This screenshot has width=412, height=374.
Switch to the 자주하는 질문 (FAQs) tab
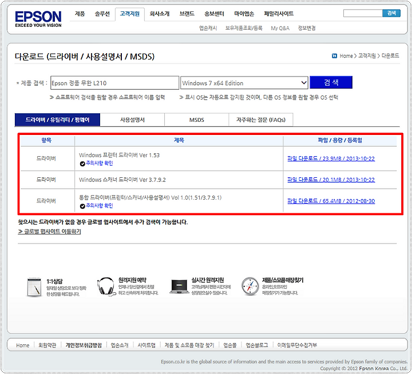coord(261,120)
